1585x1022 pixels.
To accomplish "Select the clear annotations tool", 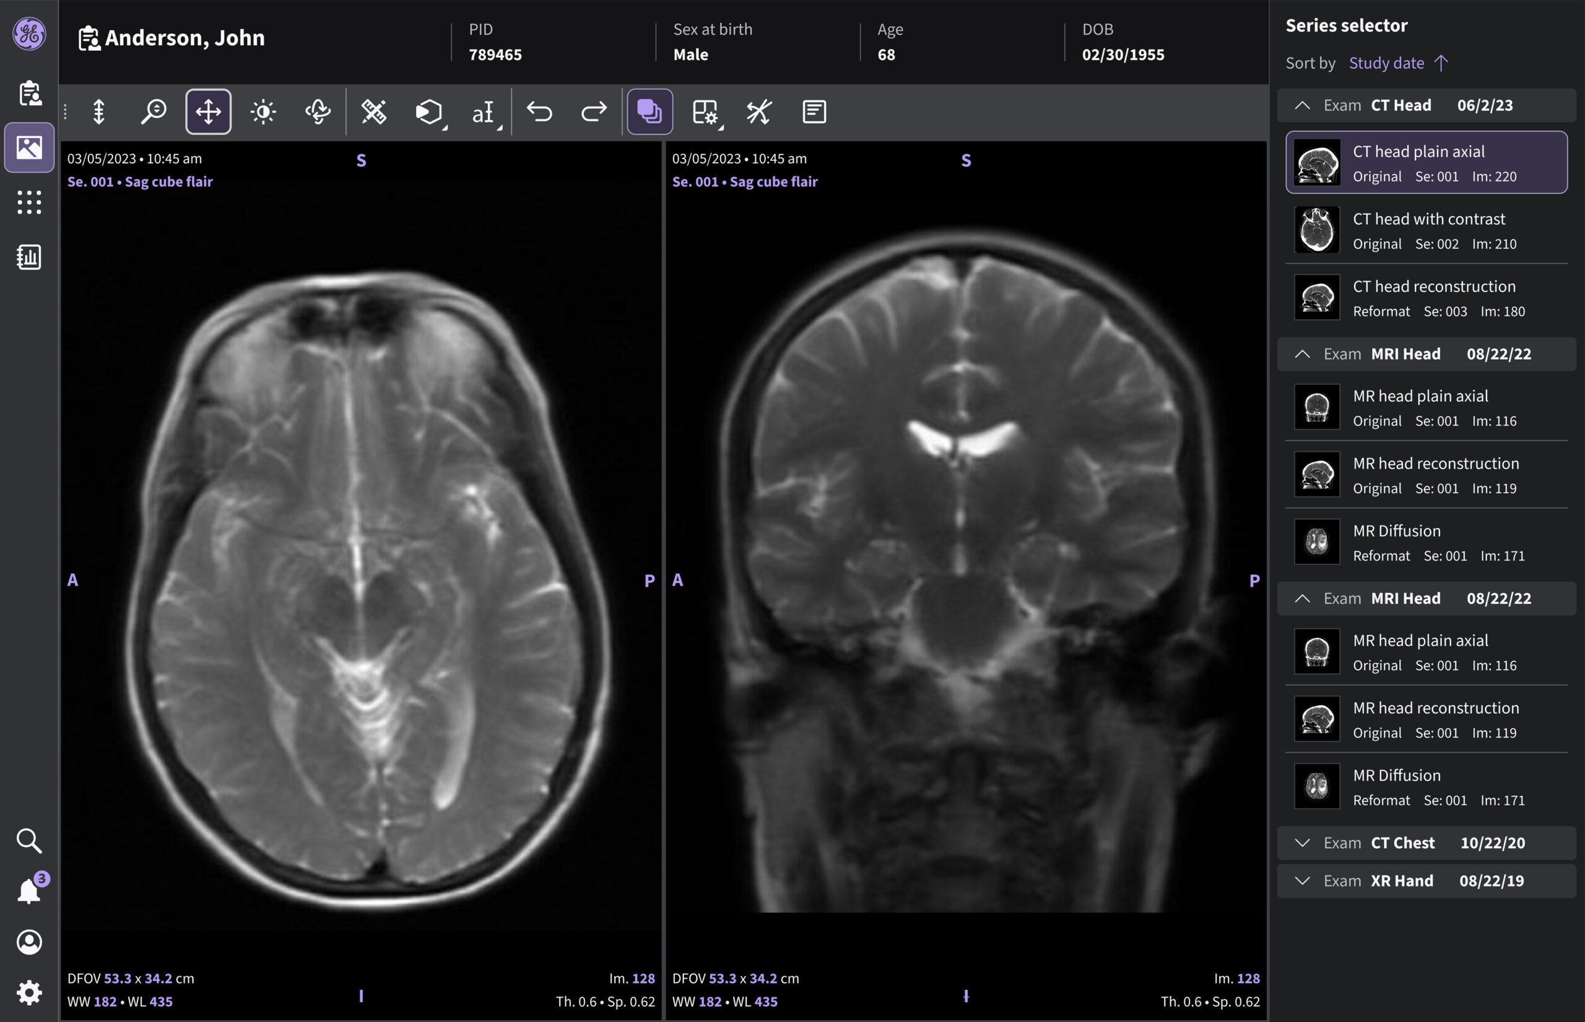I will pyautogui.click(x=759, y=111).
